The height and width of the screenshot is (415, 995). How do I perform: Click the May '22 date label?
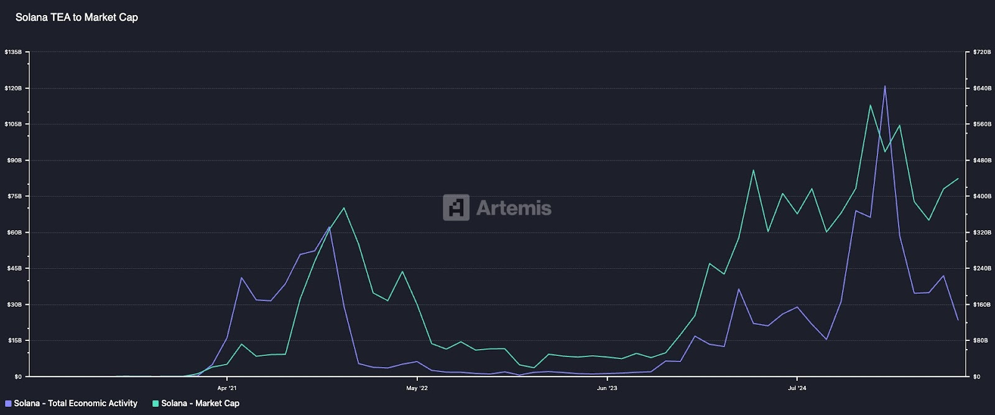pos(417,388)
